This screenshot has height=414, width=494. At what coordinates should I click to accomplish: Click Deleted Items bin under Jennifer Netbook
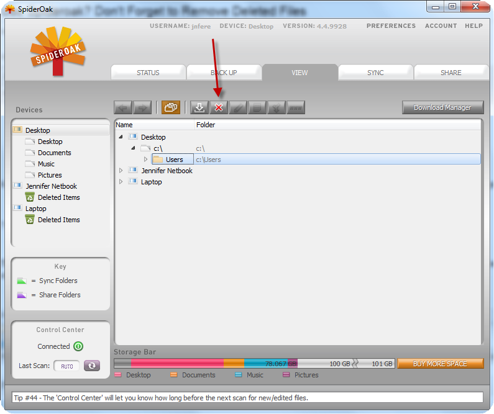pos(30,197)
